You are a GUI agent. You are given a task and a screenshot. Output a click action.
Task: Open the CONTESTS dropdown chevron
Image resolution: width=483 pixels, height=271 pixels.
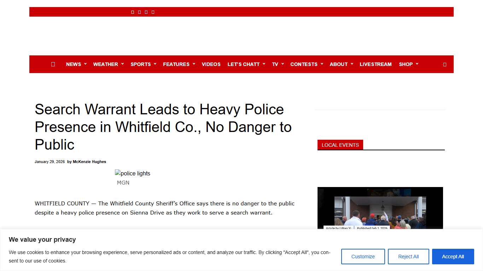tap(321, 64)
